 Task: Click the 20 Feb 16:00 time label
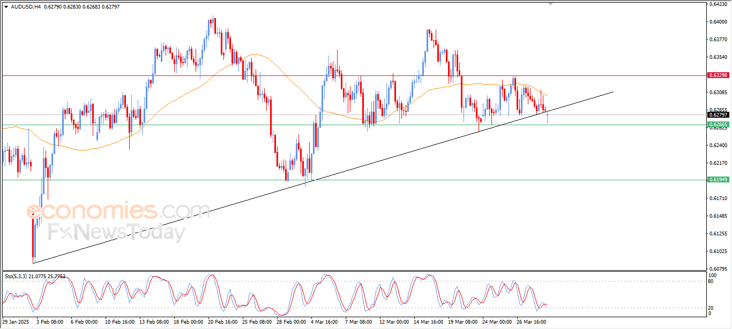pos(223,322)
